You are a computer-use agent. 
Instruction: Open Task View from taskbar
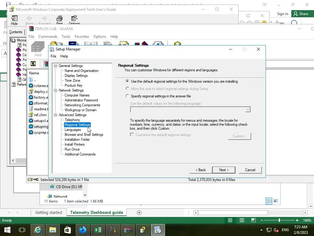click(22, 230)
